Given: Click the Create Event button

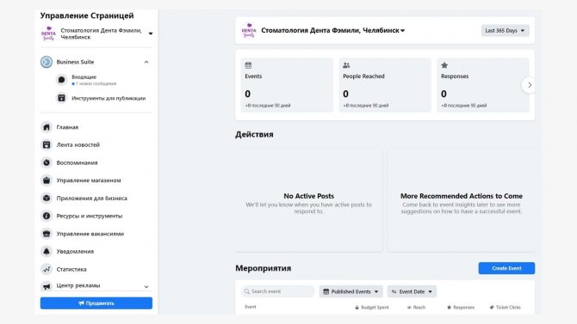Looking at the screenshot, I should (506, 268).
